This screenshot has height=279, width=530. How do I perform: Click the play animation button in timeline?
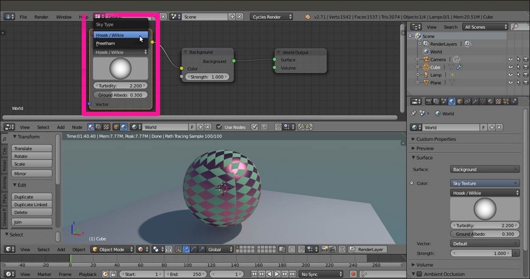[277, 274]
